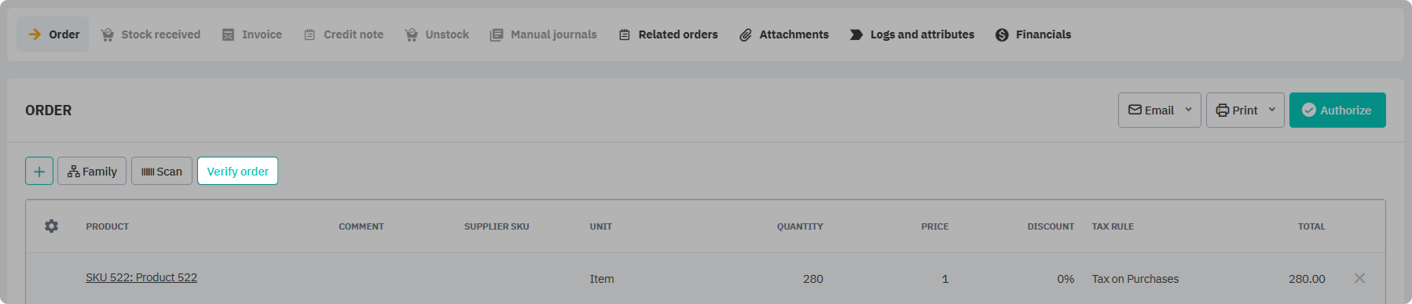Open the Related orders tab
Image resolution: width=1412 pixels, height=304 pixels.
(669, 34)
